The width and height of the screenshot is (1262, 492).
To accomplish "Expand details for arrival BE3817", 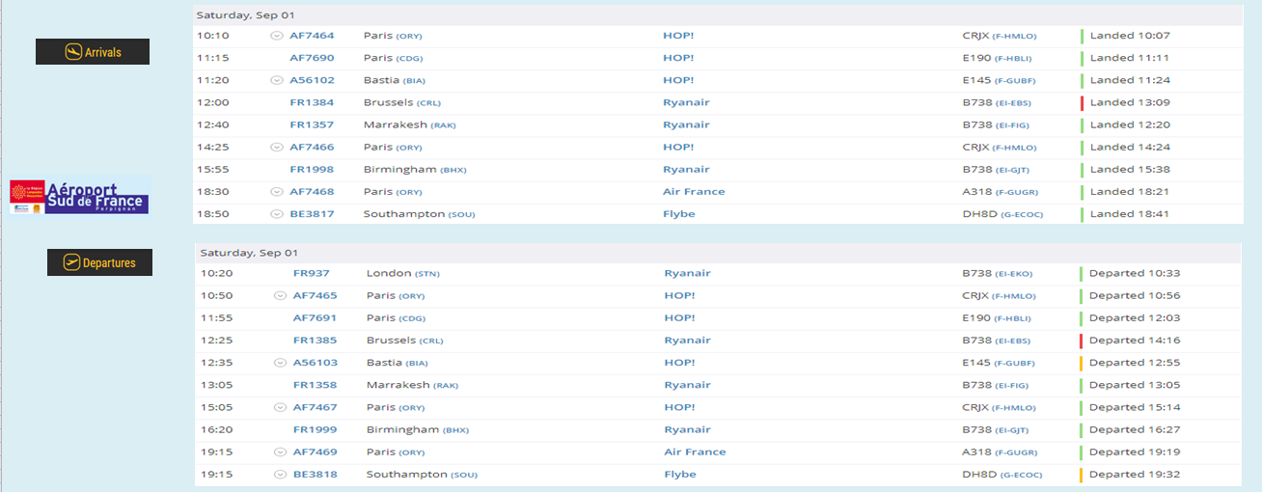I will tap(277, 214).
